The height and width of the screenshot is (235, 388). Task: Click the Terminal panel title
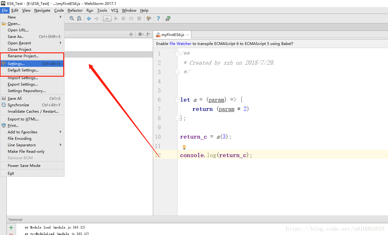coord(15,220)
